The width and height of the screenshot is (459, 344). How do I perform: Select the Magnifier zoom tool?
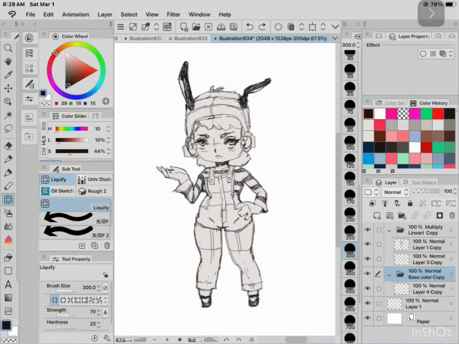[8, 48]
